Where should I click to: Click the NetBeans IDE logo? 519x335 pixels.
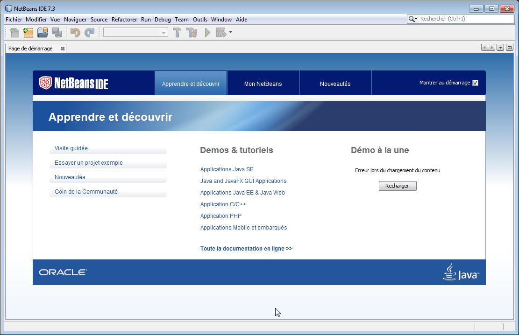(73, 83)
